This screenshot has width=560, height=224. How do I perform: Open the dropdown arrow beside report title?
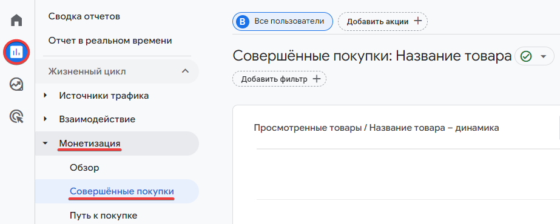pos(543,57)
